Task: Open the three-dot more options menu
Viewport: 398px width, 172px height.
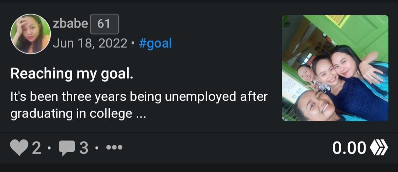Action: [x=114, y=148]
